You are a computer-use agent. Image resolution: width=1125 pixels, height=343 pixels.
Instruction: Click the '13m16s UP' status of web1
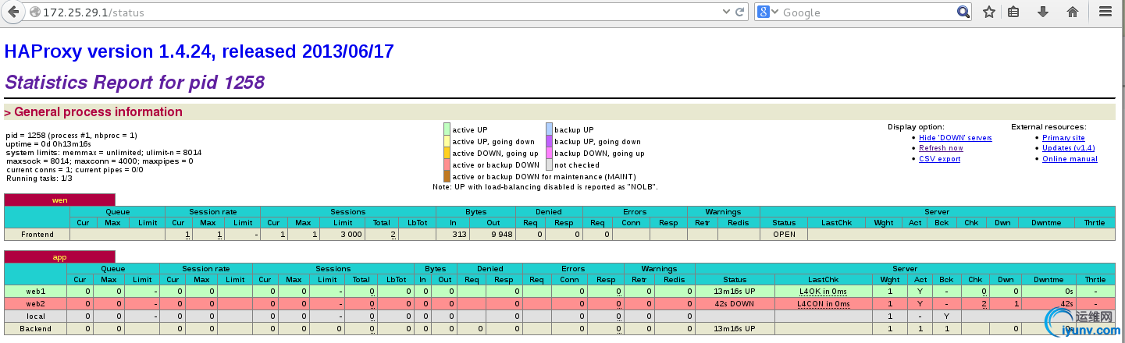[735, 291]
